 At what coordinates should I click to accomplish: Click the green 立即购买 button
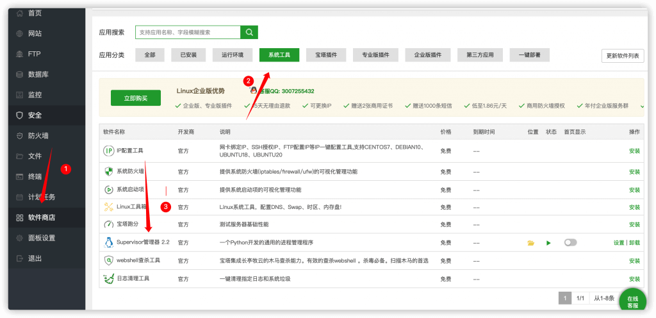pyautogui.click(x=136, y=98)
